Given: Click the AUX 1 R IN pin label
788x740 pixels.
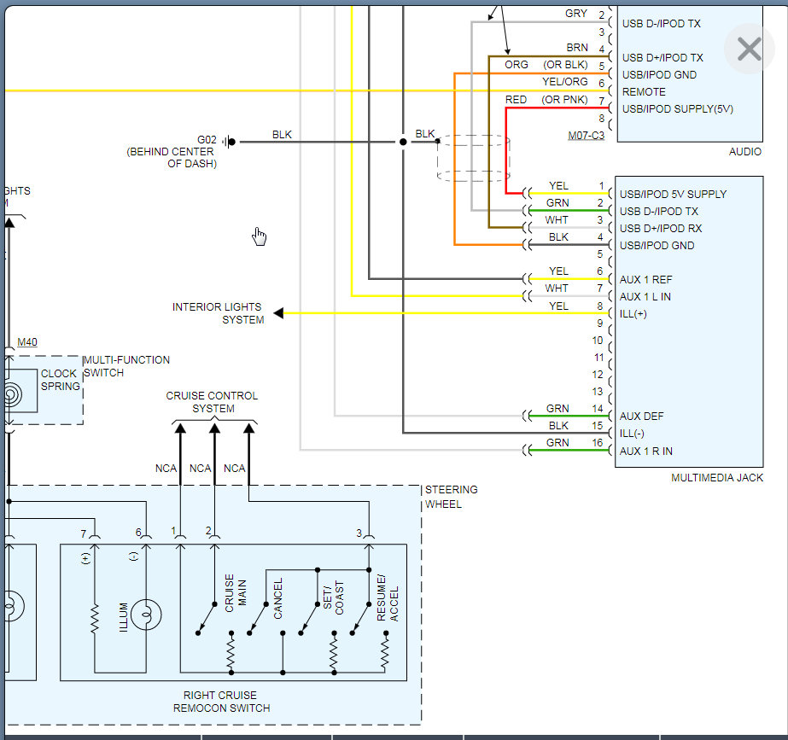Looking at the screenshot, I should pos(645,452).
